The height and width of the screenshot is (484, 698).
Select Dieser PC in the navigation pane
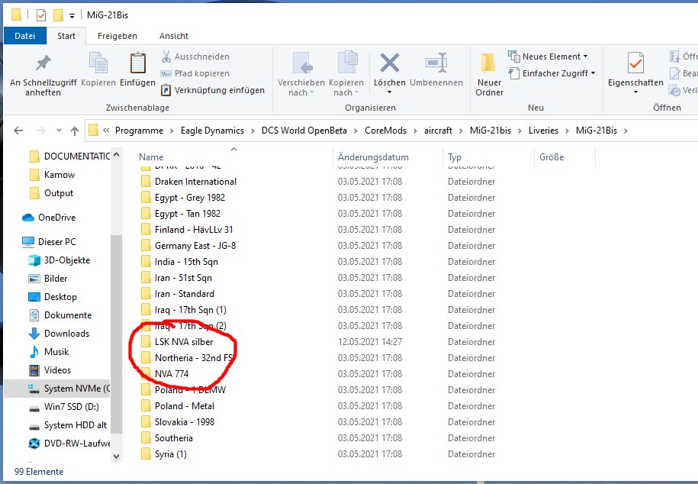pyautogui.click(x=49, y=242)
